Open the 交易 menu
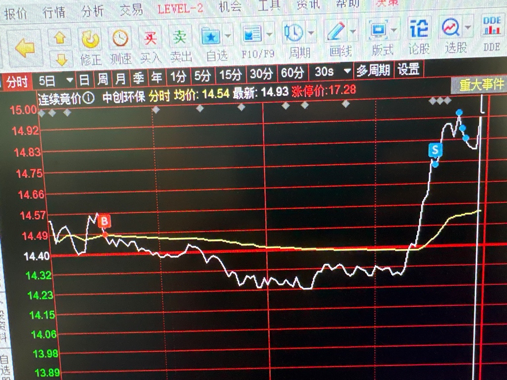507x380 pixels. (x=131, y=10)
